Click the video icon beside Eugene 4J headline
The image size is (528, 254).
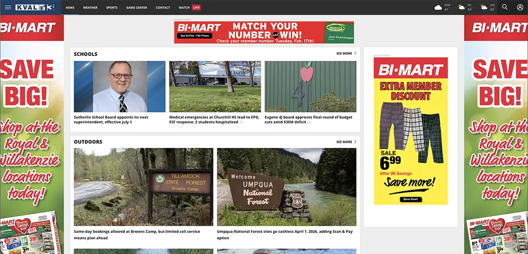click(x=309, y=122)
